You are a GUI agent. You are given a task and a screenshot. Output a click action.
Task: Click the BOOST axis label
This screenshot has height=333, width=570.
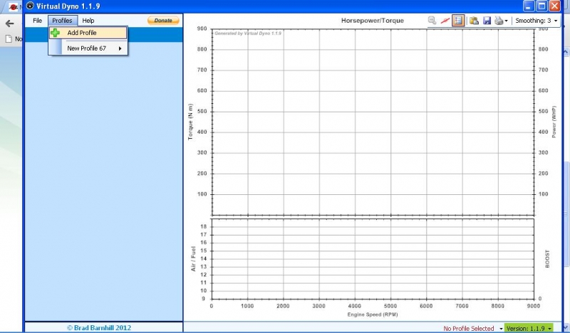(547, 259)
